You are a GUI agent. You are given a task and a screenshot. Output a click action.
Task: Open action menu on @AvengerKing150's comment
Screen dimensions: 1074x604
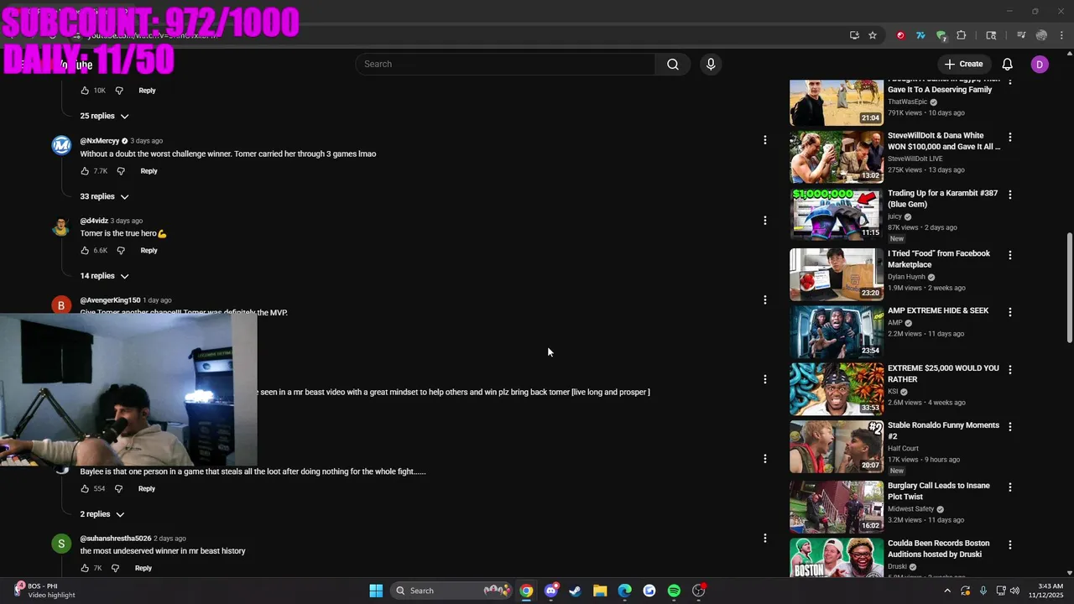pyautogui.click(x=764, y=299)
